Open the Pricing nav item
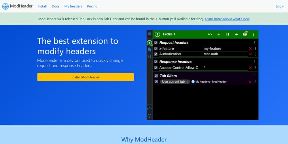The height and width of the screenshot is (144, 288). click(x=92, y=6)
